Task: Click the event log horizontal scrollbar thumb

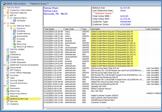Action: pyautogui.click(x=104, y=108)
